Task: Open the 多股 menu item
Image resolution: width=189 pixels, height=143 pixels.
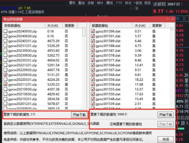Action: 91,3
